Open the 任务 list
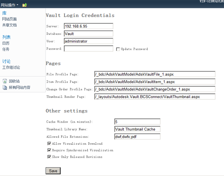Image resolution: width=224 pixels, height=176 pixels. 6,49
